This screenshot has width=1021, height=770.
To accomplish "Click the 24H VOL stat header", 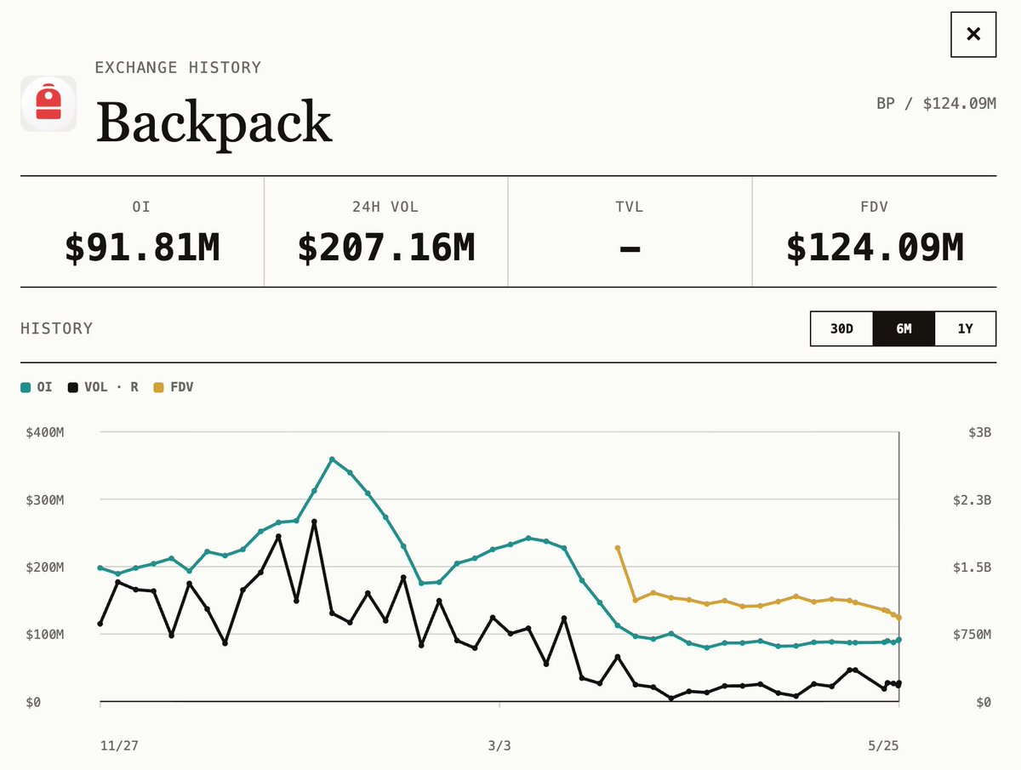I will click(386, 207).
